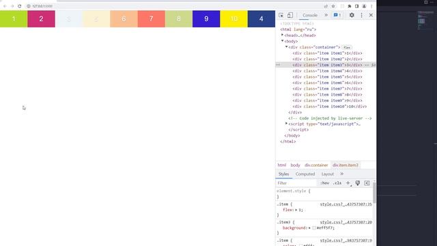The height and width of the screenshot is (246, 437).
Task: Click the green box numbered 1
Action: 14,18
